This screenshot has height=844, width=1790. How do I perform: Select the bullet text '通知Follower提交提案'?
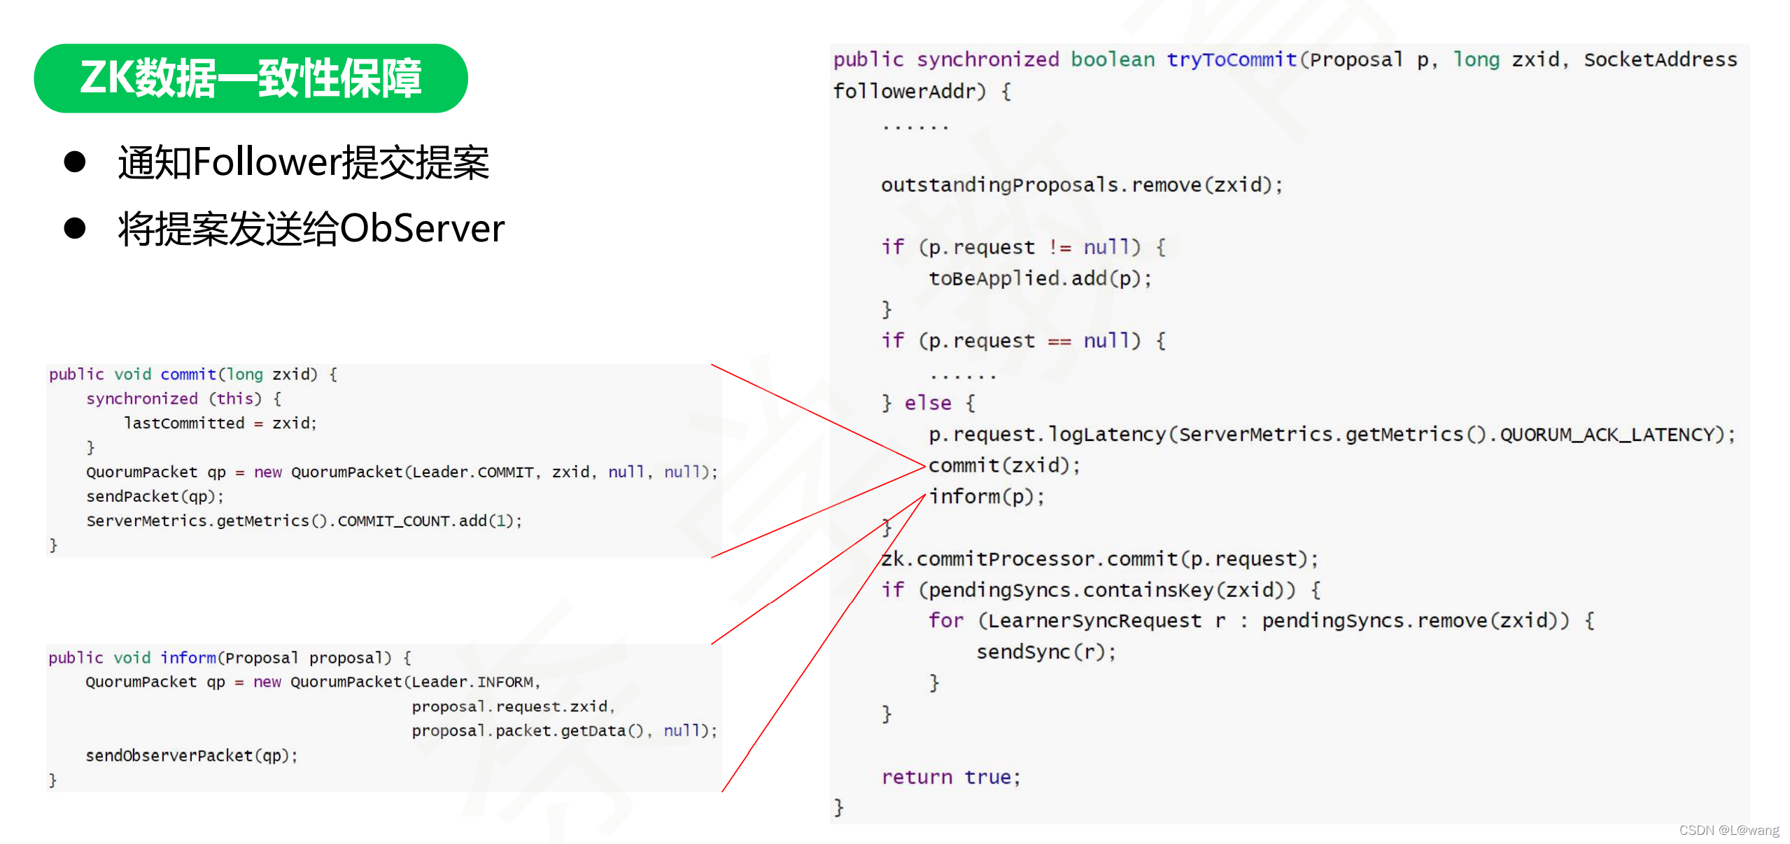[304, 162]
